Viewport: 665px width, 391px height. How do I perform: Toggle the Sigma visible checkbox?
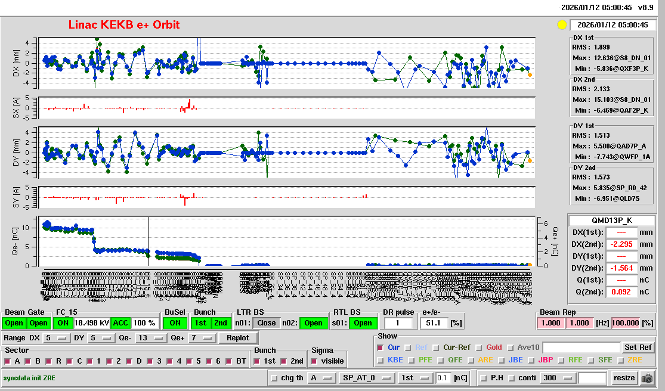pos(314,361)
